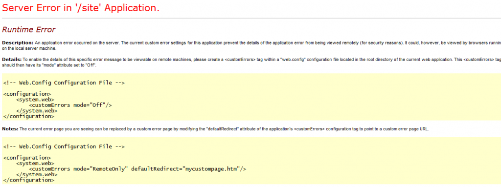Click the "Runtime Error" italic subheading
The width and height of the screenshot is (501, 187).
coord(29,30)
